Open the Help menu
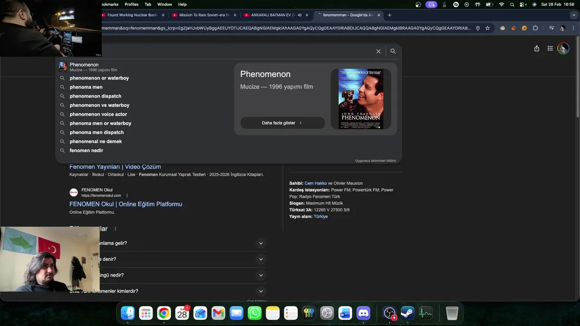This screenshot has height=326, width=580. pos(182,5)
